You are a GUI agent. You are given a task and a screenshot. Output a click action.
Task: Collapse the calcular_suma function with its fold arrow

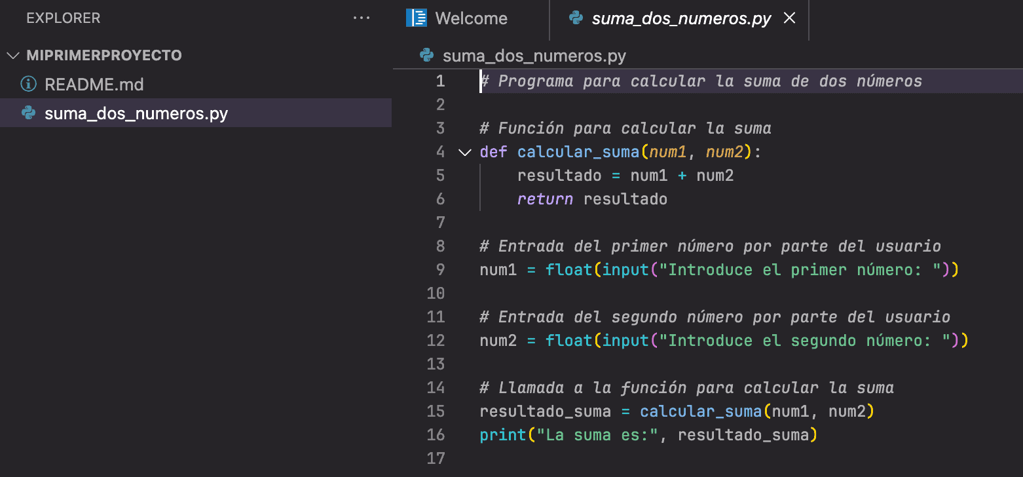(464, 151)
